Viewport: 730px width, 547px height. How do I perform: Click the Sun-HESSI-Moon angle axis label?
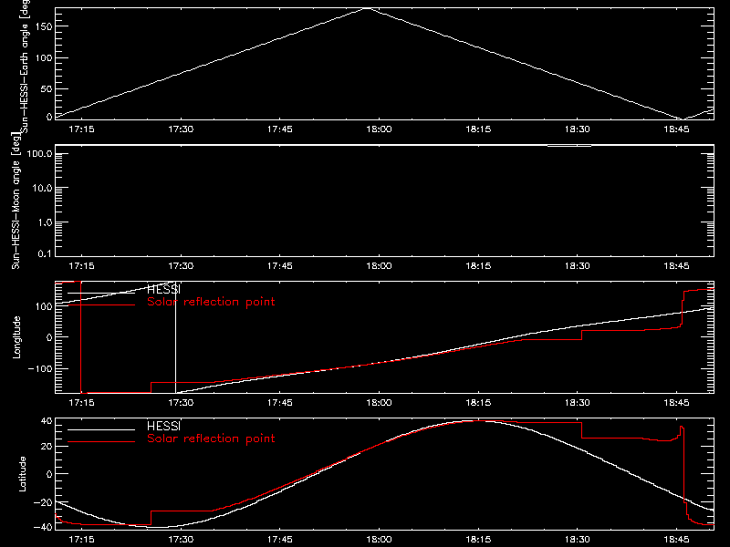click(16, 201)
